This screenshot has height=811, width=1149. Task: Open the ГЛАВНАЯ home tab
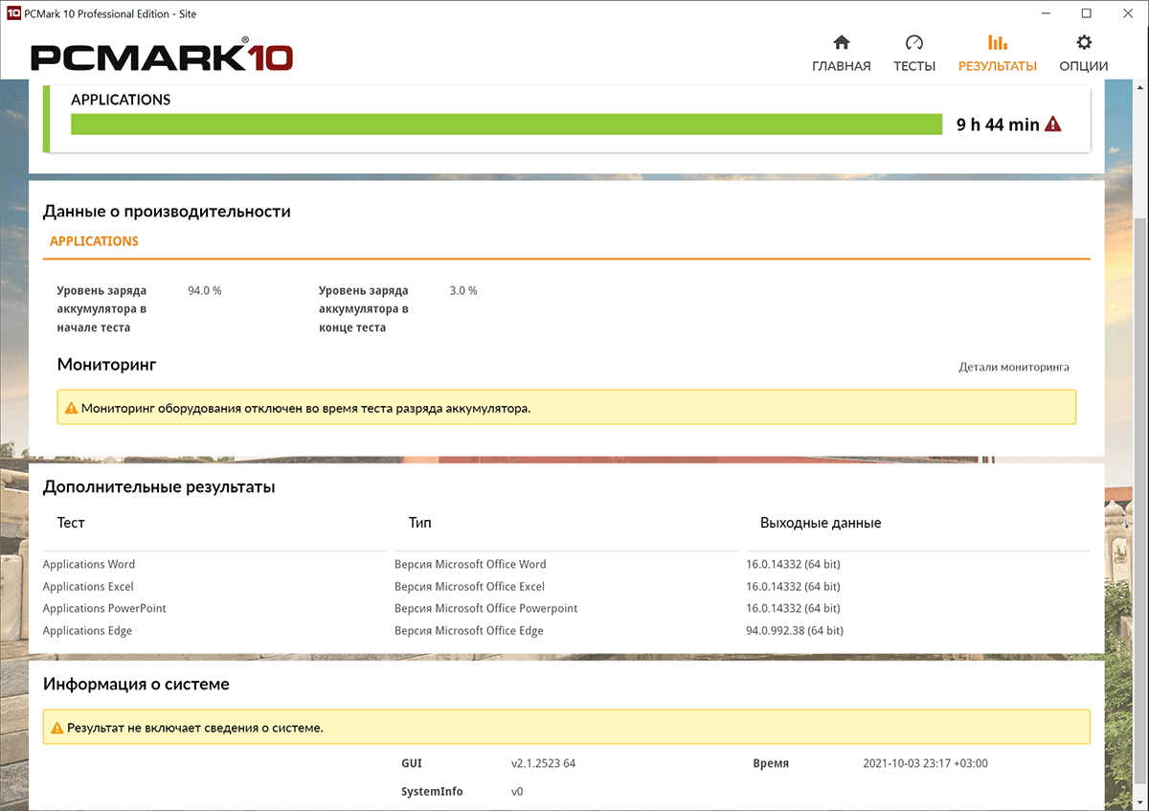click(841, 54)
